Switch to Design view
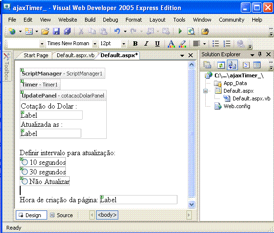 pos(31,215)
